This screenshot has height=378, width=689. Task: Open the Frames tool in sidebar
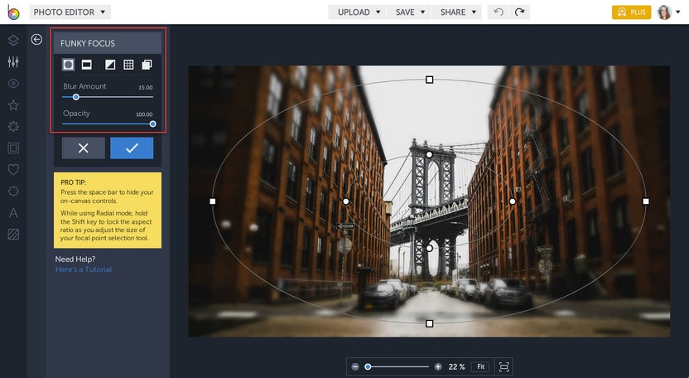point(13,148)
